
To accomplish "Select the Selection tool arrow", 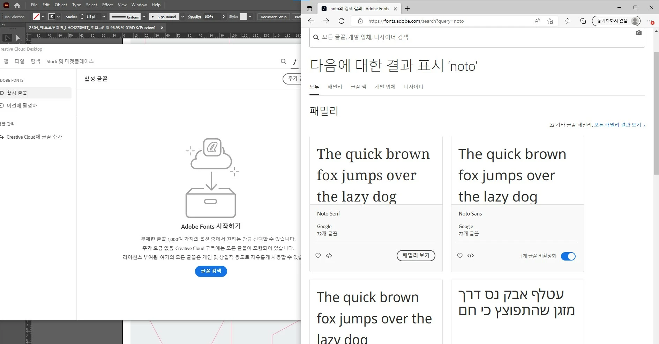I will (7, 38).
